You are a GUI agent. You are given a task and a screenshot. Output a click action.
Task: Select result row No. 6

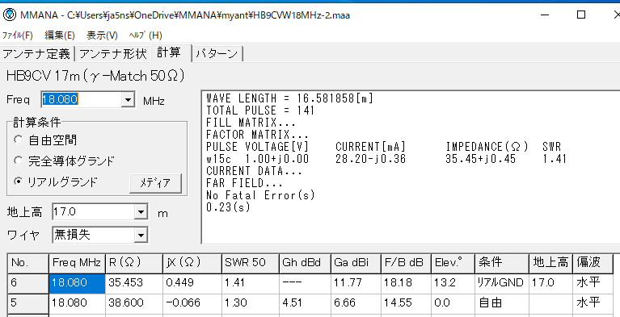[x=310, y=283]
